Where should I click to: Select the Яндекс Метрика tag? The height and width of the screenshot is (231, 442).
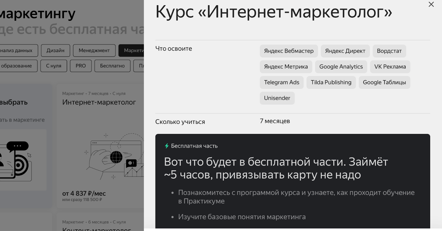(286, 67)
